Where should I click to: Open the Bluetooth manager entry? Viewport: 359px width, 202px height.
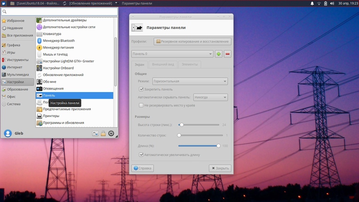click(x=59, y=40)
